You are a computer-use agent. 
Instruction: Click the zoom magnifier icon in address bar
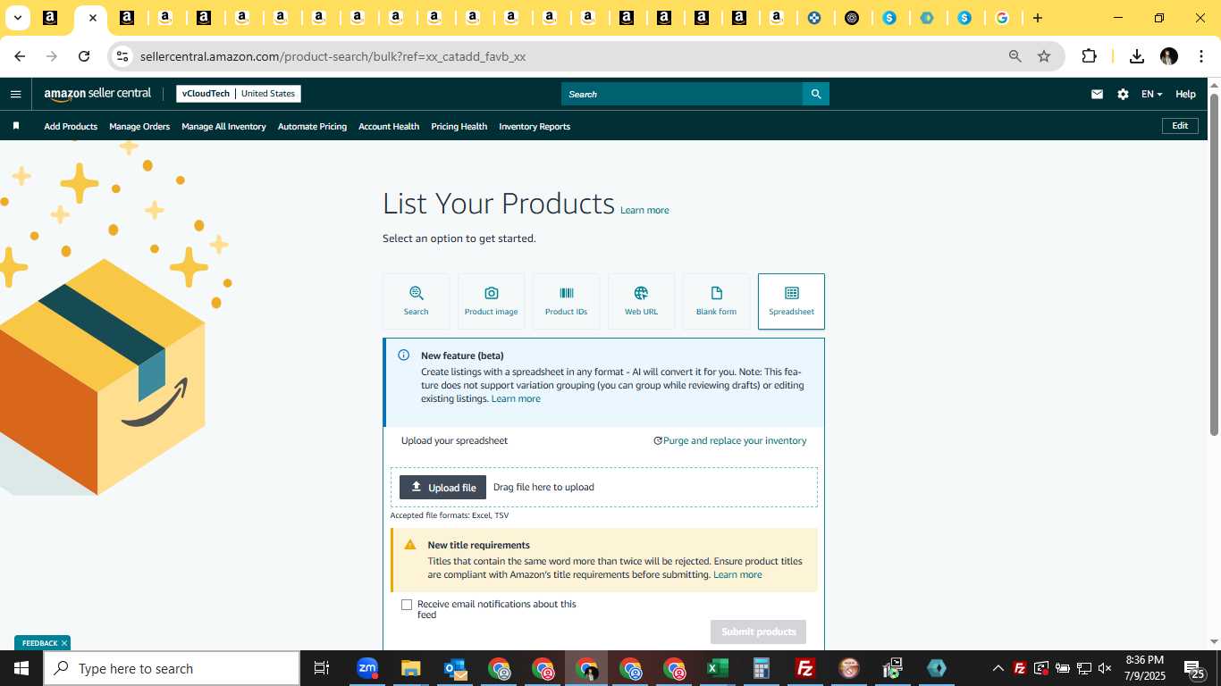tap(1015, 56)
